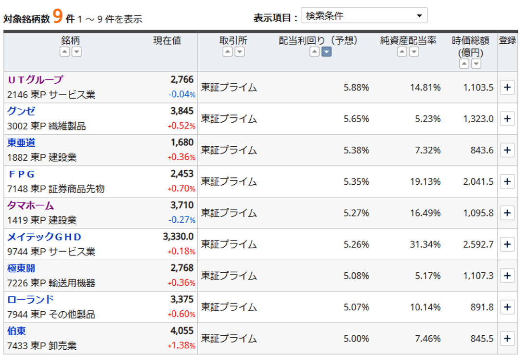Open メイテックＧＨＤ stock link

tap(44, 237)
